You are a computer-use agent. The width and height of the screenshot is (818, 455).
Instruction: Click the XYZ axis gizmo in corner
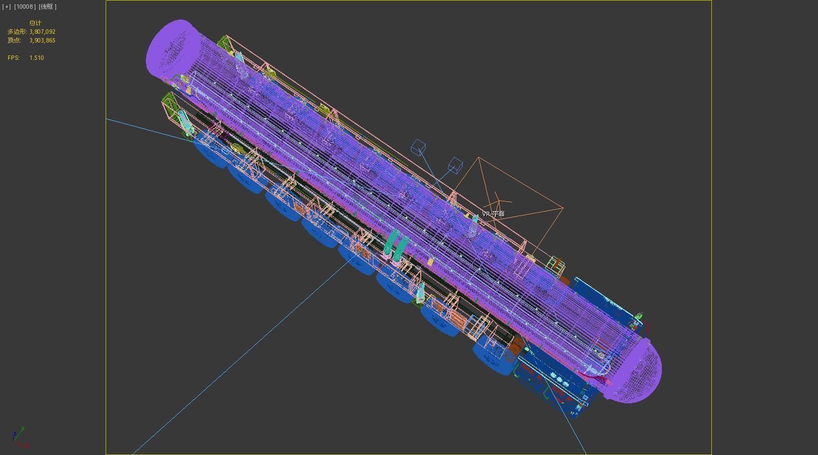point(19,438)
